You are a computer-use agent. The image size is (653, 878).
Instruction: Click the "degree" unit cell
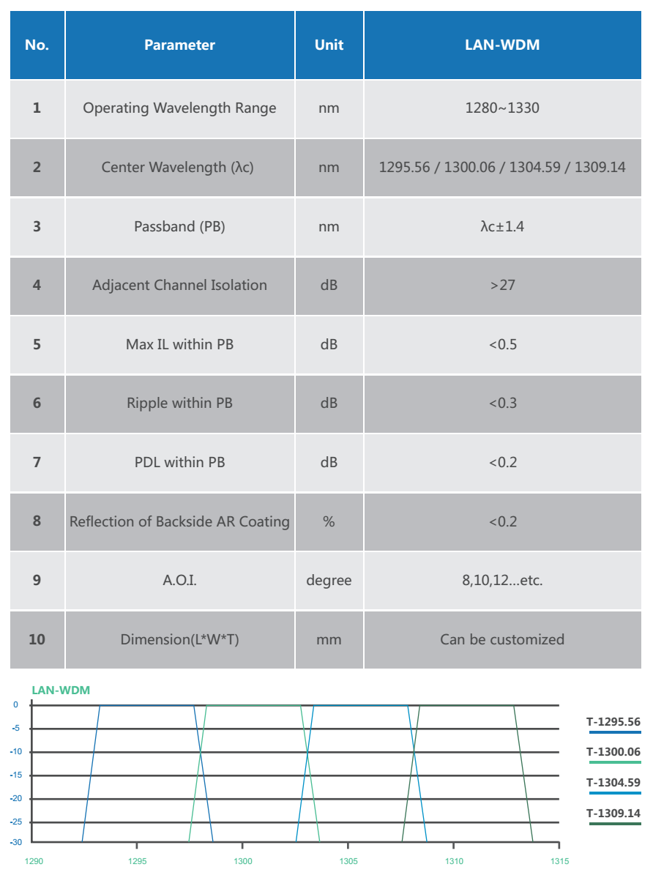(329, 581)
